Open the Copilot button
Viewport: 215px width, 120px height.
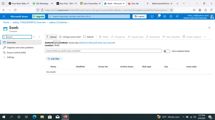[139, 17]
